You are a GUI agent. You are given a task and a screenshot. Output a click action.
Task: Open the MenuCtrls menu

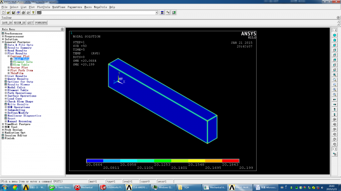point(100,7)
